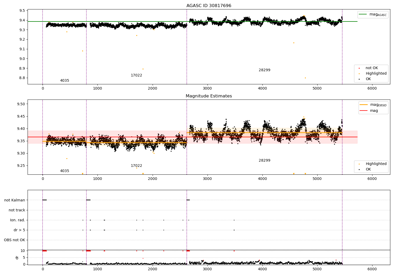This screenshot has width=394, height=275.
Task: Click the green line sample in top legend
Action: pyautogui.click(x=363, y=14)
